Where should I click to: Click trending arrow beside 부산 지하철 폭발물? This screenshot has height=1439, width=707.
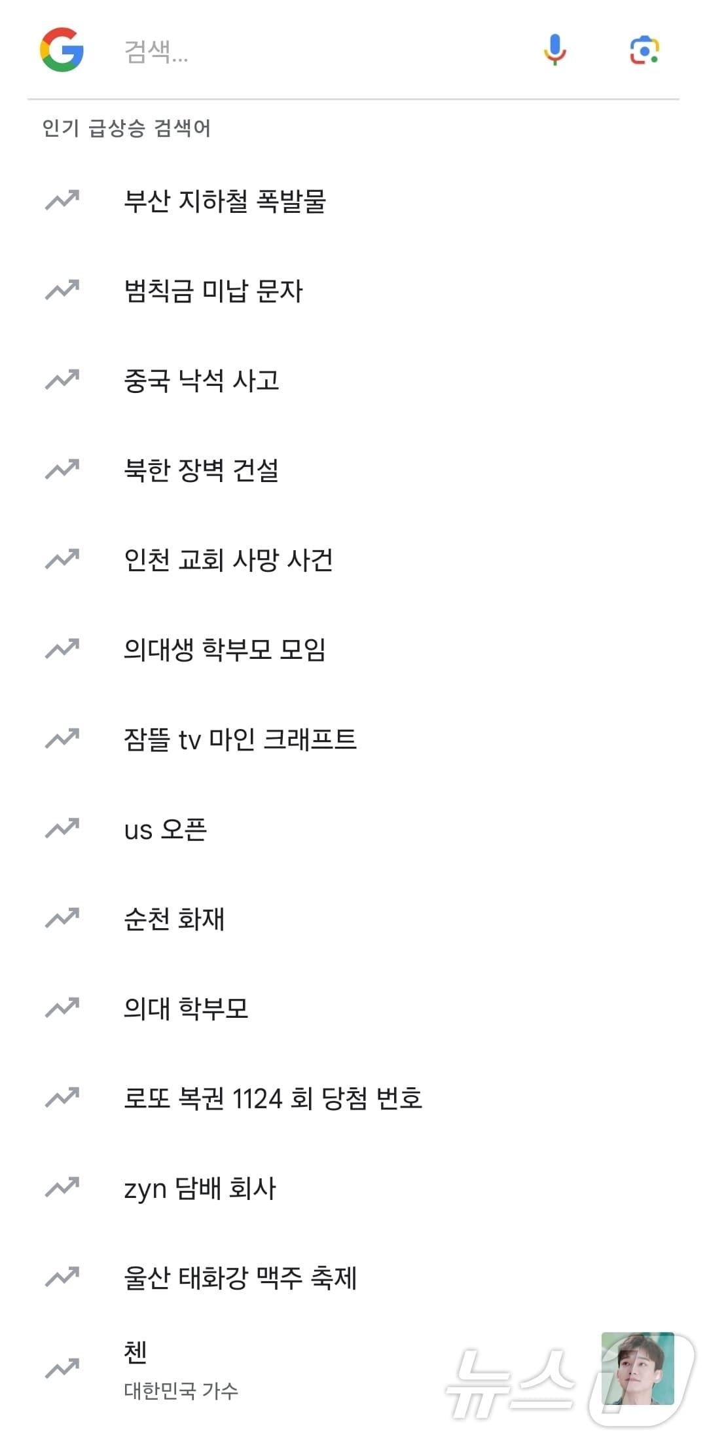tap(62, 200)
